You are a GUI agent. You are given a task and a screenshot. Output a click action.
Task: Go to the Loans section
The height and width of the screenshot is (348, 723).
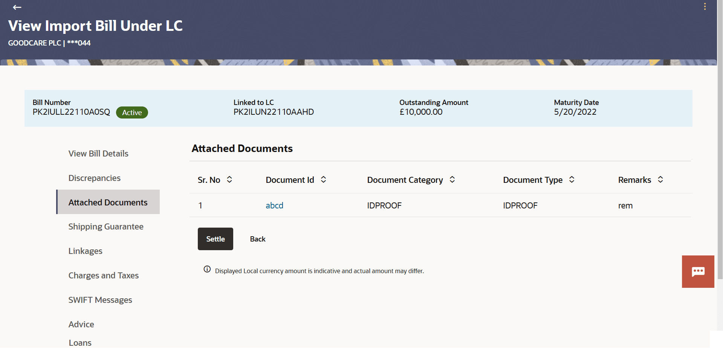(x=80, y=342)
